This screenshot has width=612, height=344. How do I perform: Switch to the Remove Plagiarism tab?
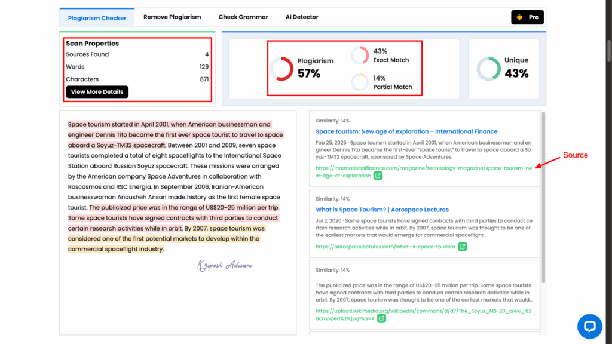click(x=172, y=17)
